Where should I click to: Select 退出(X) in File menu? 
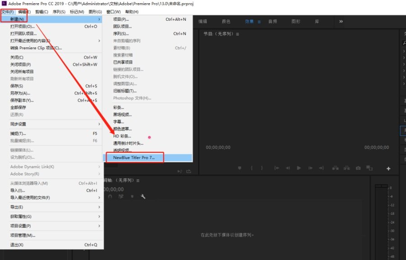(x=51, y=245)
